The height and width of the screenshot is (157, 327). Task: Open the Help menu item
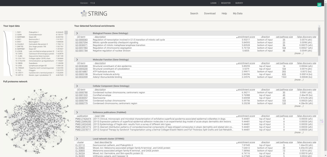click(224, 13)
